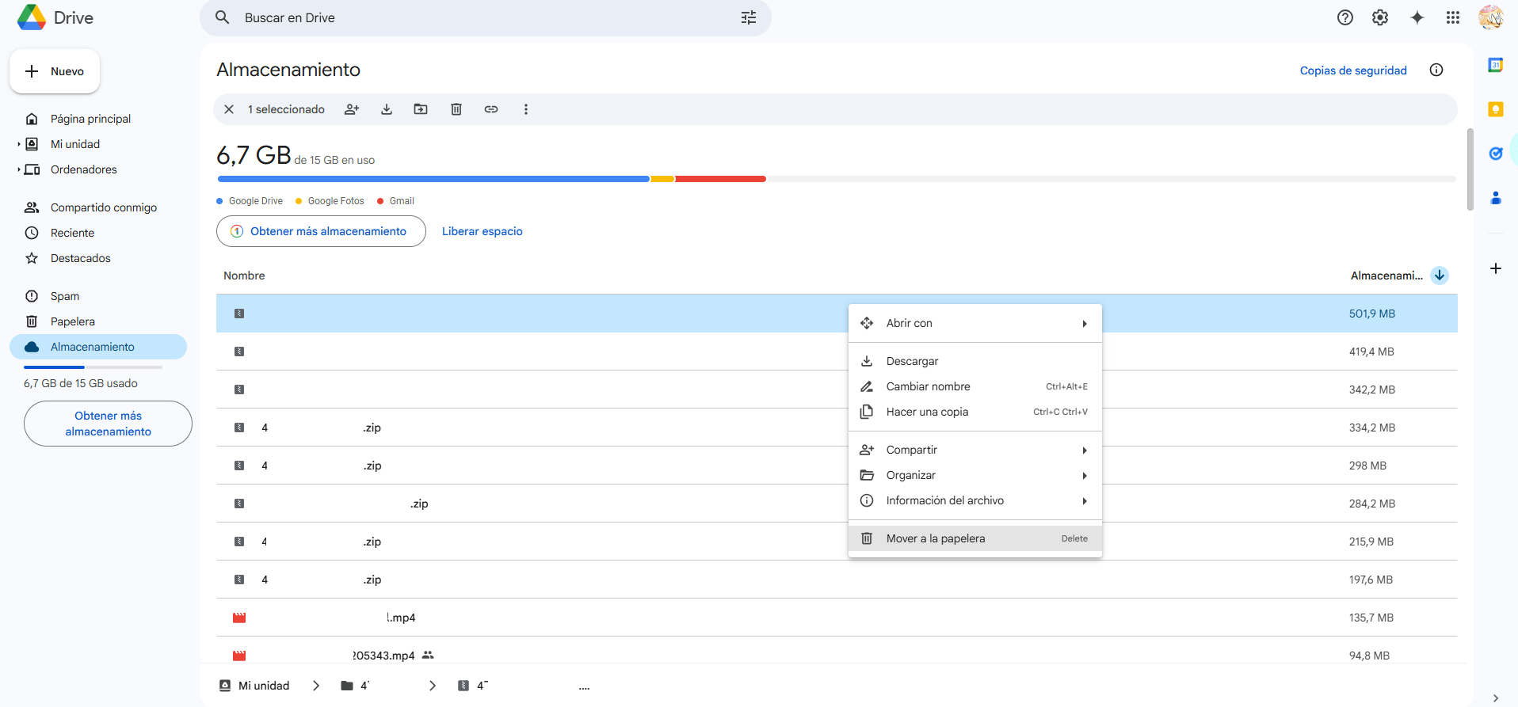Click the share icon in selection toolbar
1518x707 pixels.
(352, 109)
